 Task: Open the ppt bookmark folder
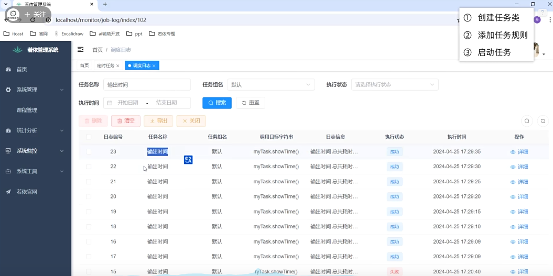pyautogui.click(x=134, y=34)
